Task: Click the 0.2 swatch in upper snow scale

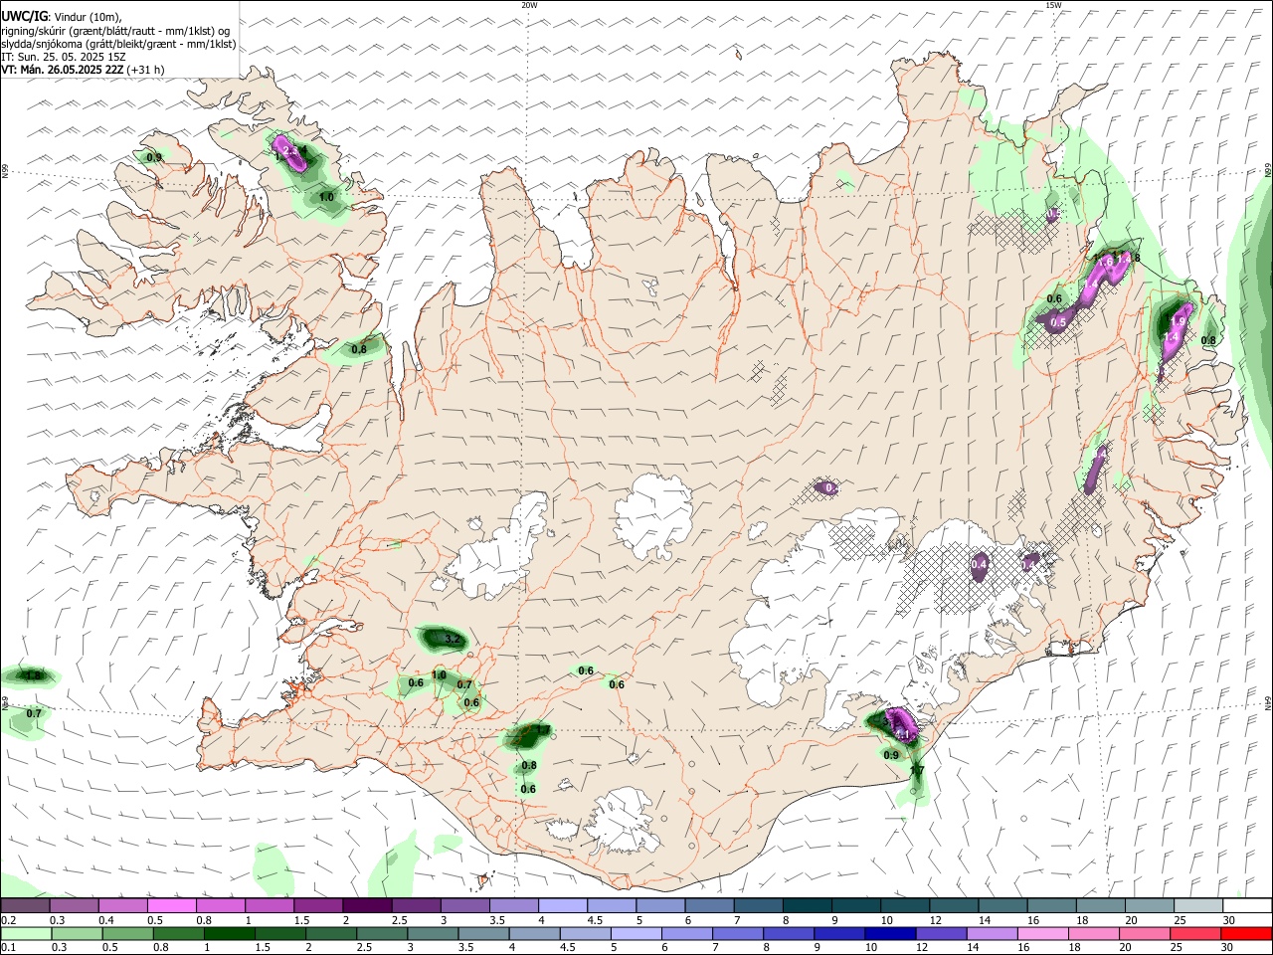Action: click(x=25, y=905)
